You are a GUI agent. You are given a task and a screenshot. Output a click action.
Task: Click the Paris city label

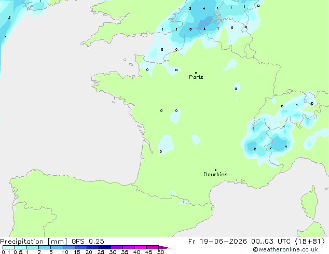click(x=196, y=77)
